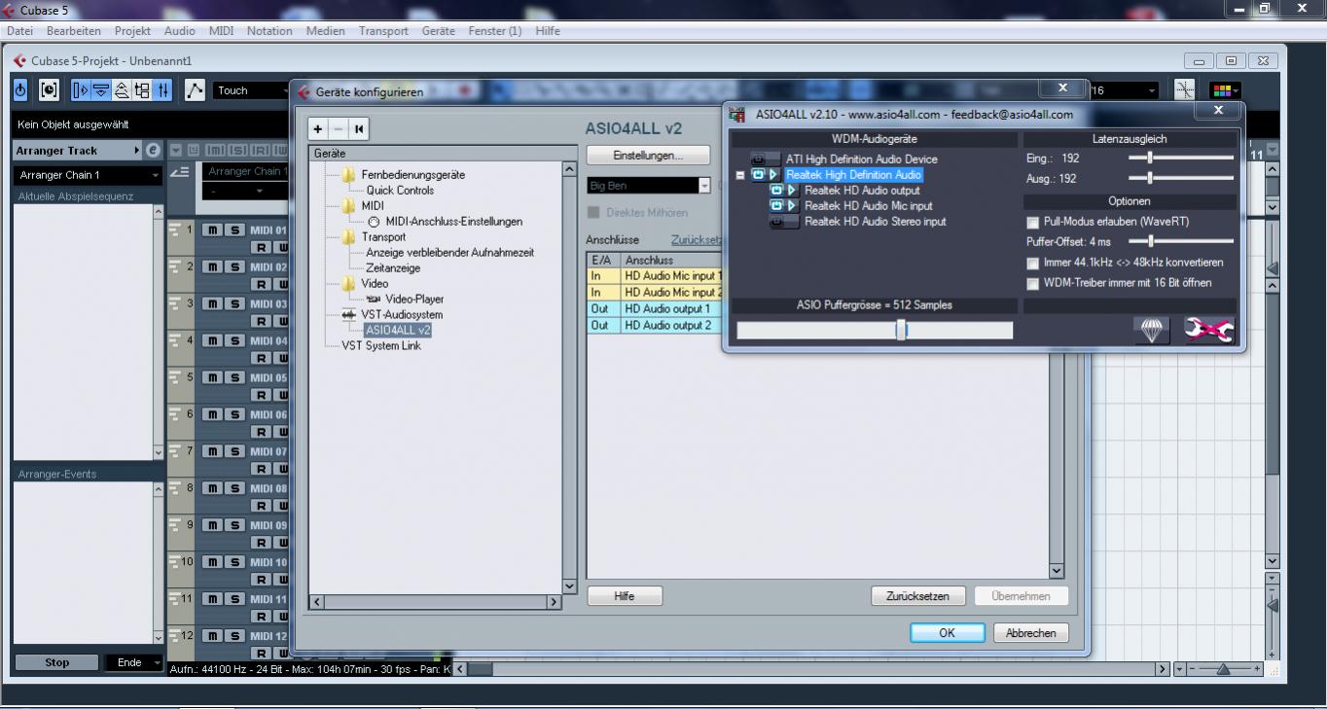Mute MIDI 01 track with the M button
This screenshot has width=1327, height=709.
(x=210, y=230)
